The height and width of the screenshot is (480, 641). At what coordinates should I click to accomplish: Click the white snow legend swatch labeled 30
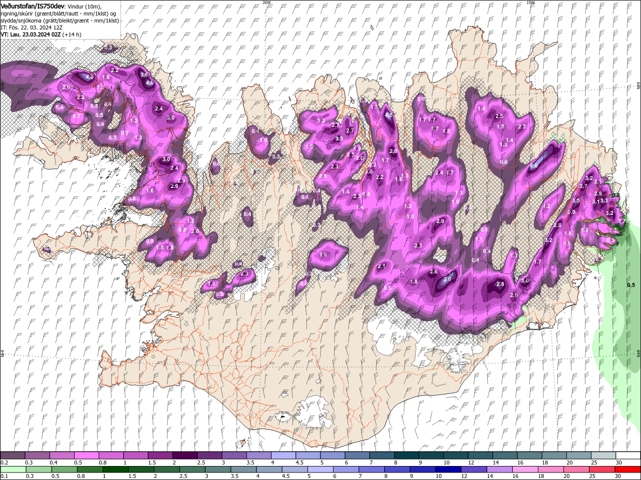pyautogui.click(x=627, y=455)
